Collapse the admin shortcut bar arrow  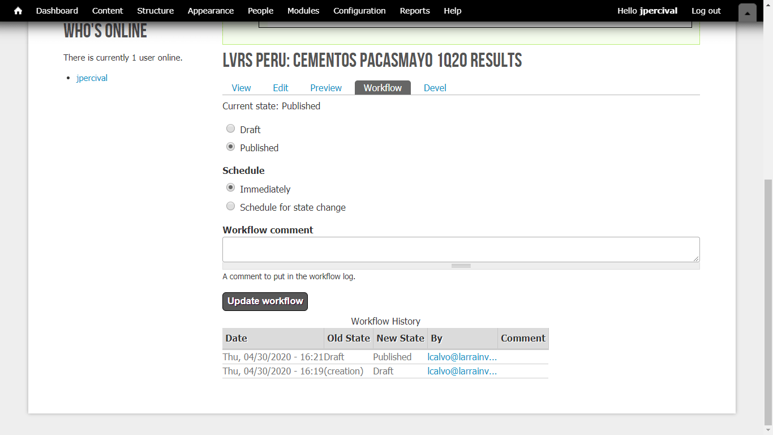[747, 13]
